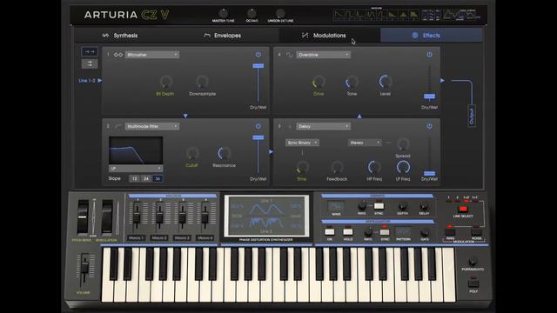Screen dimensions: 557x313
Task: Click the delay Spread knob
Action: click(403, 144)
